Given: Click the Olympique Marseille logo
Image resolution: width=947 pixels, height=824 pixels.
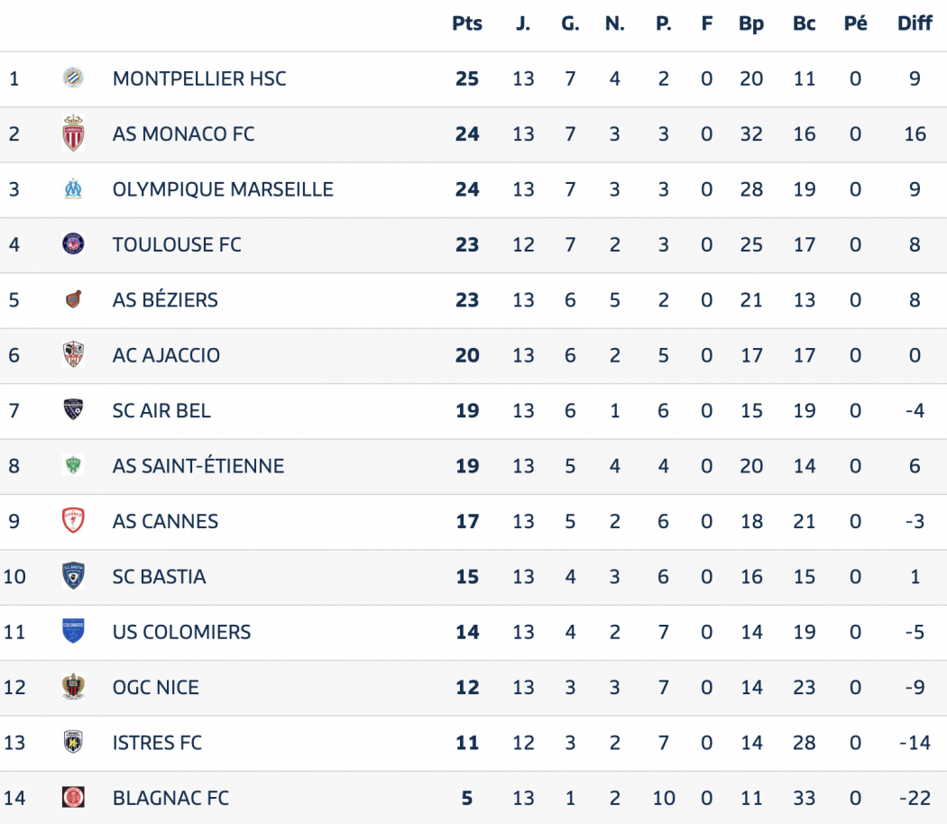Looking at the screenshot, I should 73,189.
